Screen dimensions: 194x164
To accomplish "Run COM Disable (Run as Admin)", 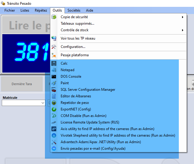I will click(118, 116).
